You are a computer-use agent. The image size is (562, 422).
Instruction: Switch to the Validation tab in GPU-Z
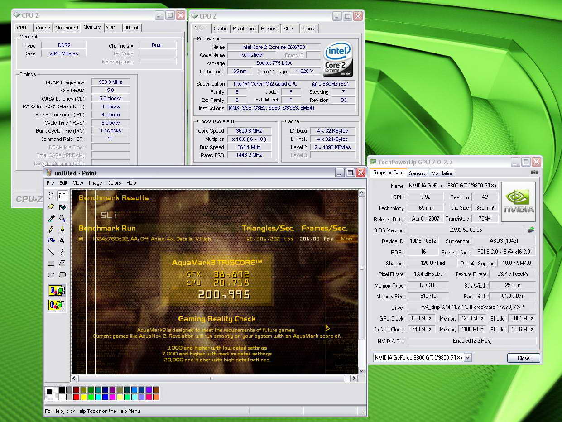[442, 173]
